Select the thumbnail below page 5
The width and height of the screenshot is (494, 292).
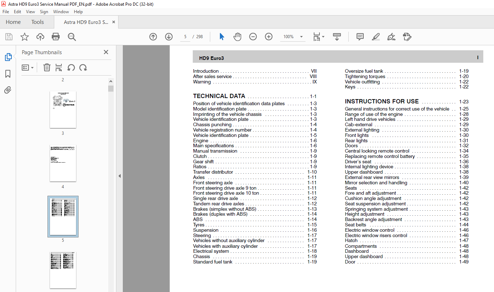pos(63,270)
